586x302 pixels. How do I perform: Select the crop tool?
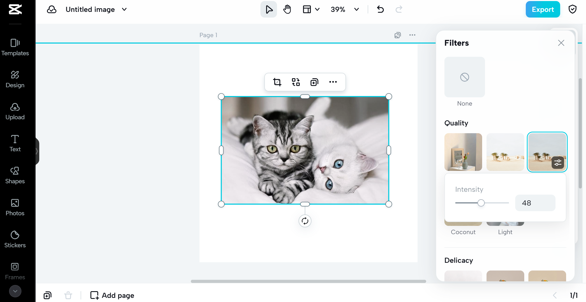pos(277,82)
